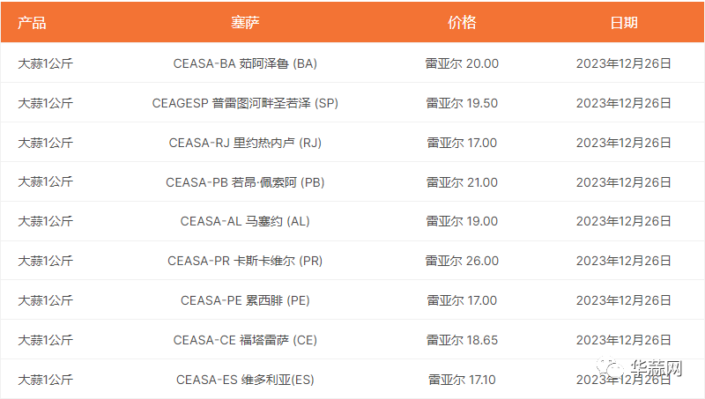Select CEASA-PE 累西腓 (PE) cell
705x399 pixels.
click(x=245, y=300)
